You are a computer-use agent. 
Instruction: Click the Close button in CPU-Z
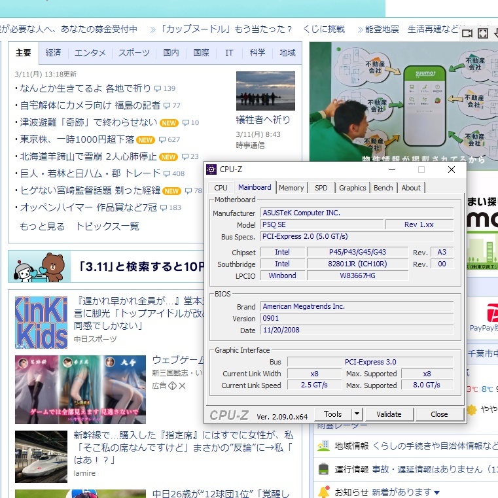pyautogui.click(x=439, y=414)
